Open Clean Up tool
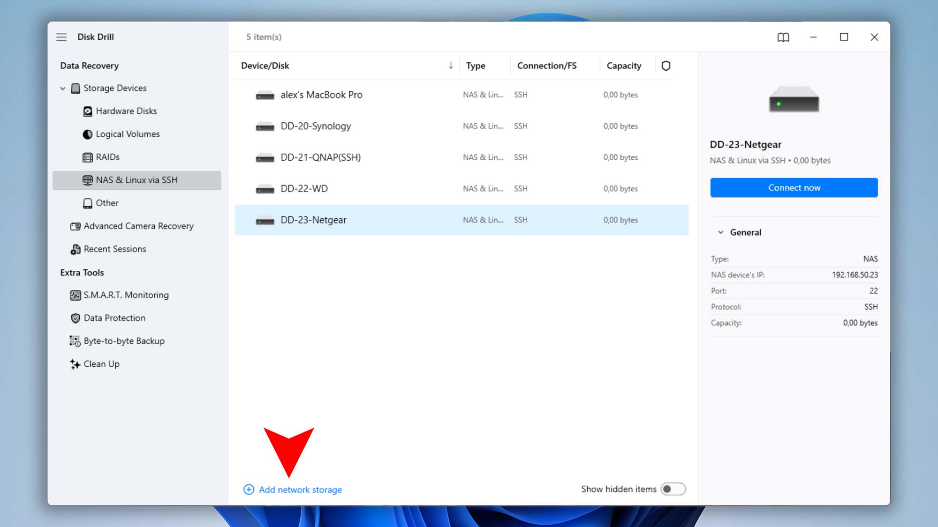The height and width of the screenshot is (527, 938). pos(101,364)
